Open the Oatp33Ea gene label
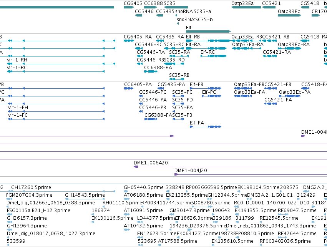Viewport: 327px width, 247px height. pyautogui.click(x=242, y=3)
